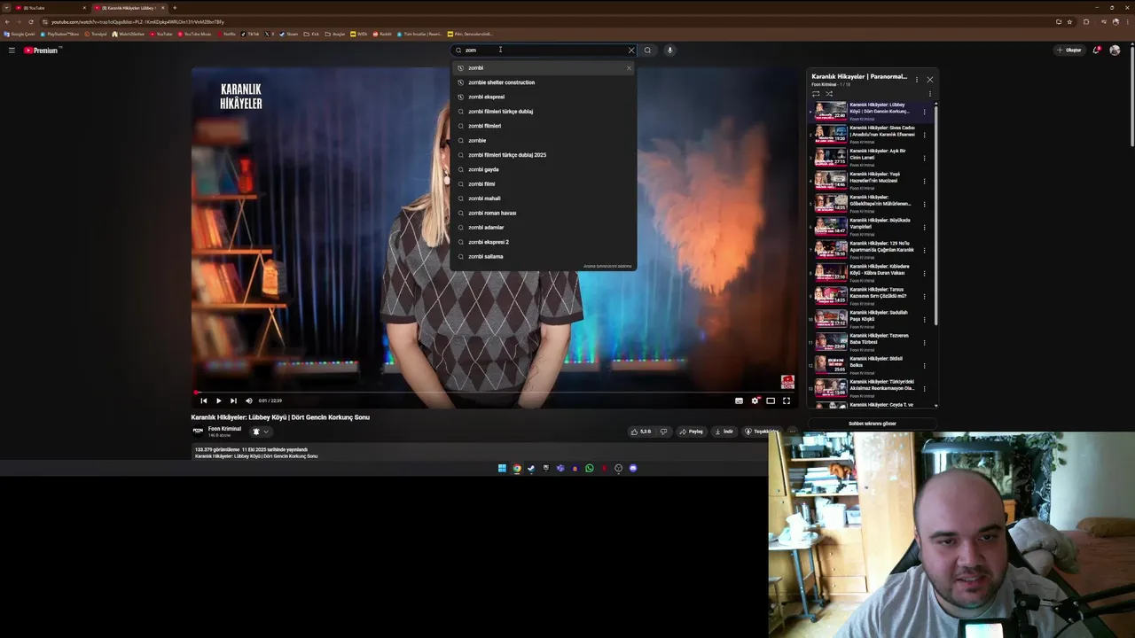Open Windows Start menu on taskbar
1135x638 pixels.
[502, 468]
